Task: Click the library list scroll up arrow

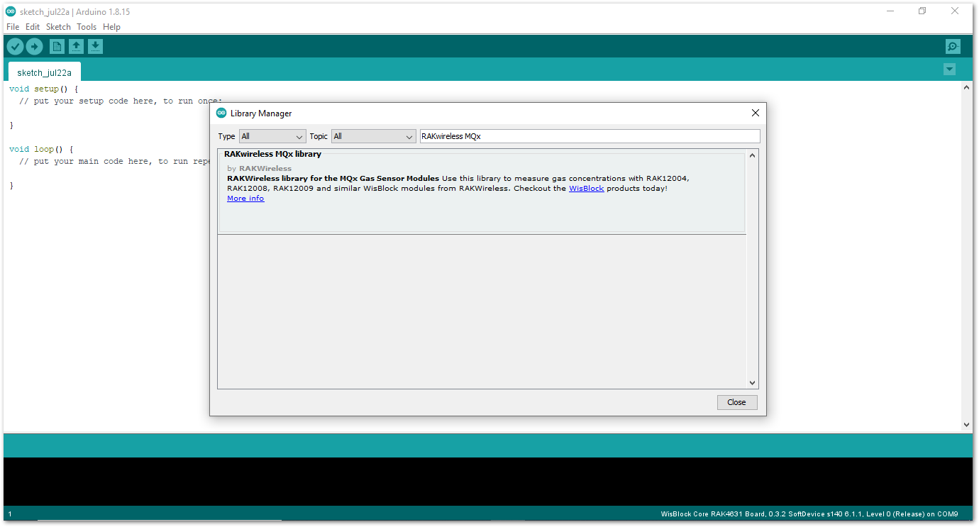Action: click(x=753, y=155)
